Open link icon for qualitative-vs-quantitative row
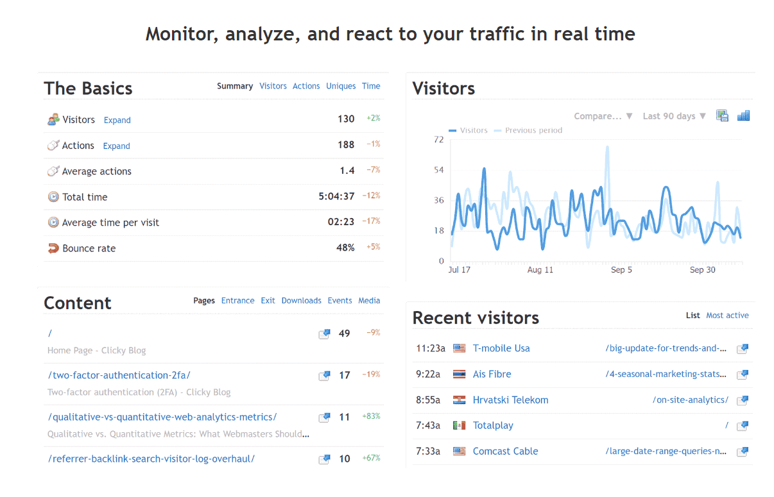Image resolution: width=774 pixels, height=497 pixels. [325, 417]
